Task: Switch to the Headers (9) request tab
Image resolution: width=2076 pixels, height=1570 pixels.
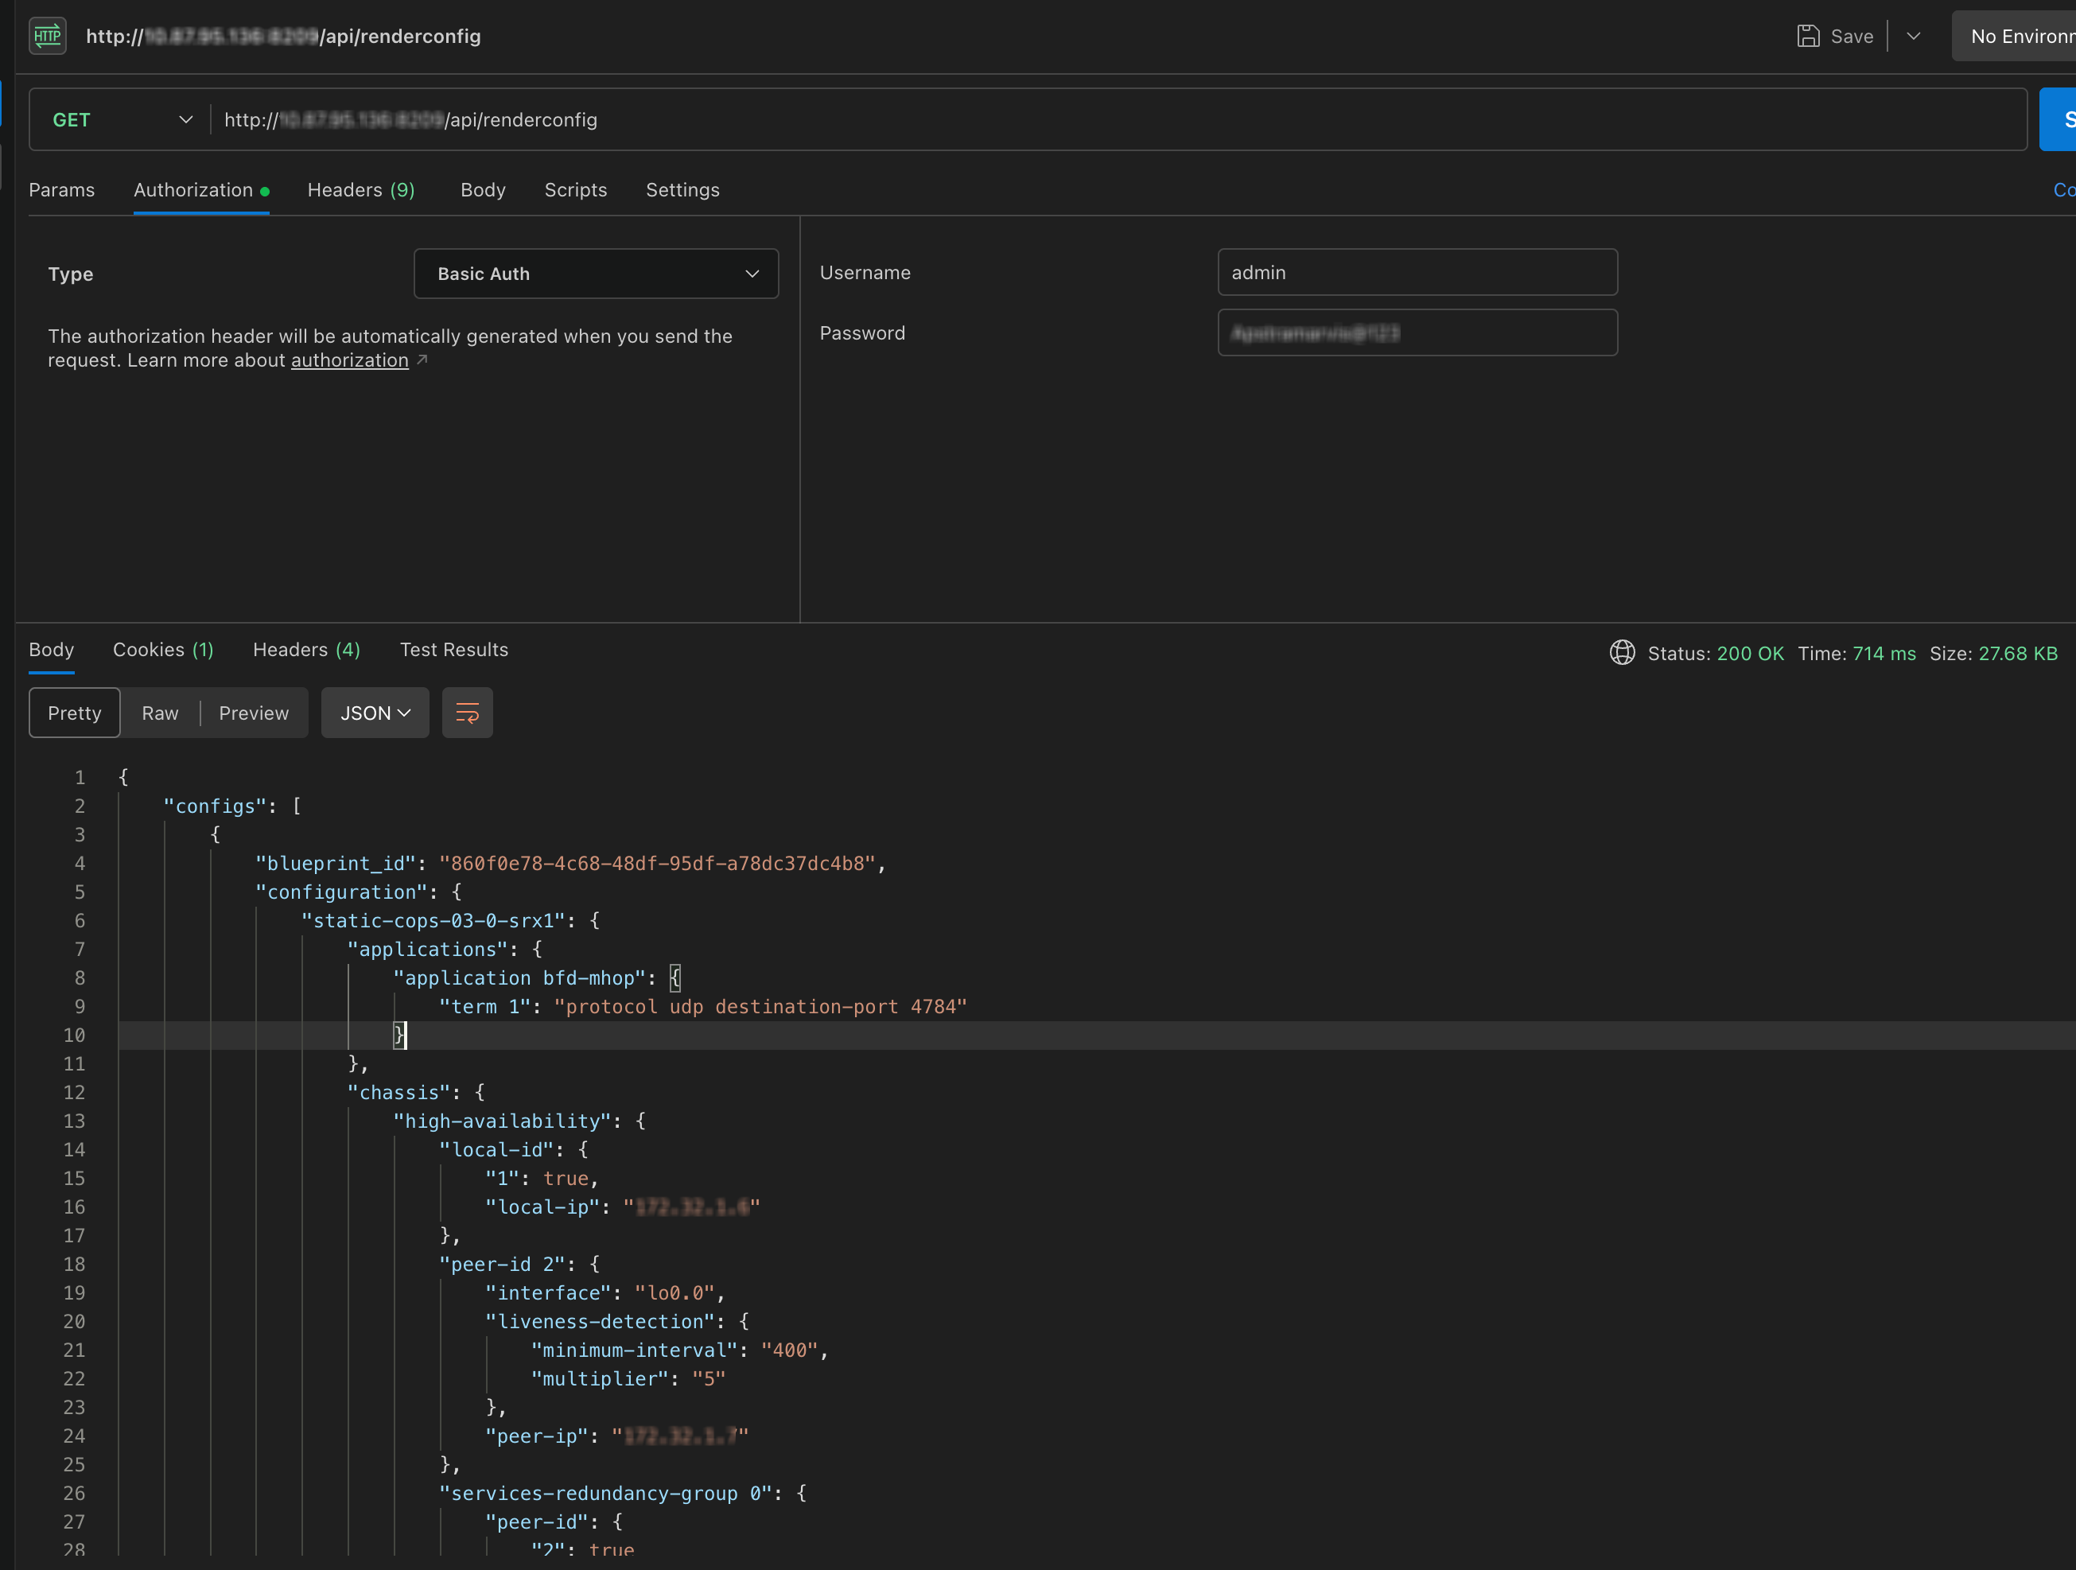Action: (361, 189)
